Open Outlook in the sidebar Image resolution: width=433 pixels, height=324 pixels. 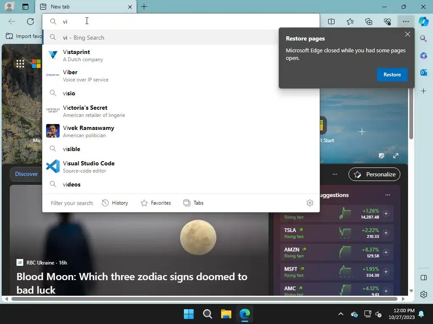(x=423, y=73)
